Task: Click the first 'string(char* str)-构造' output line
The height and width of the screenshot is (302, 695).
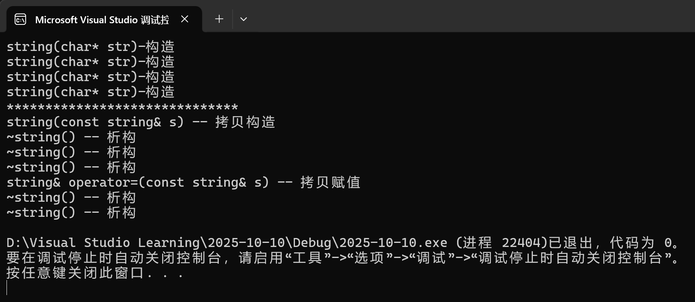Action: tap(90, 46)
